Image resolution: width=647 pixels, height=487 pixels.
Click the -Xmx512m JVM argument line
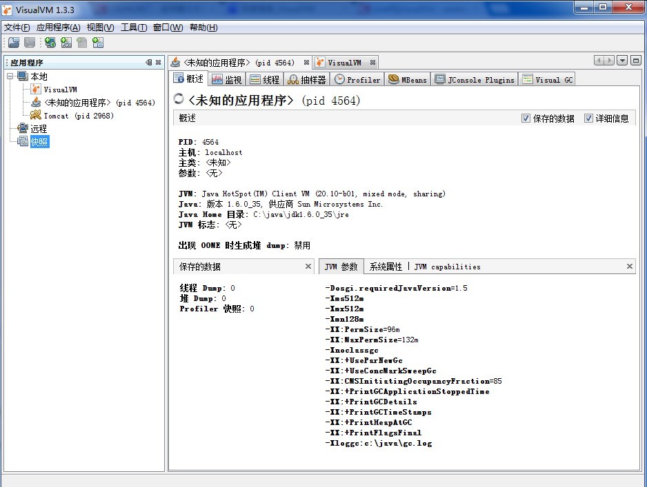(x=345, y=309)
